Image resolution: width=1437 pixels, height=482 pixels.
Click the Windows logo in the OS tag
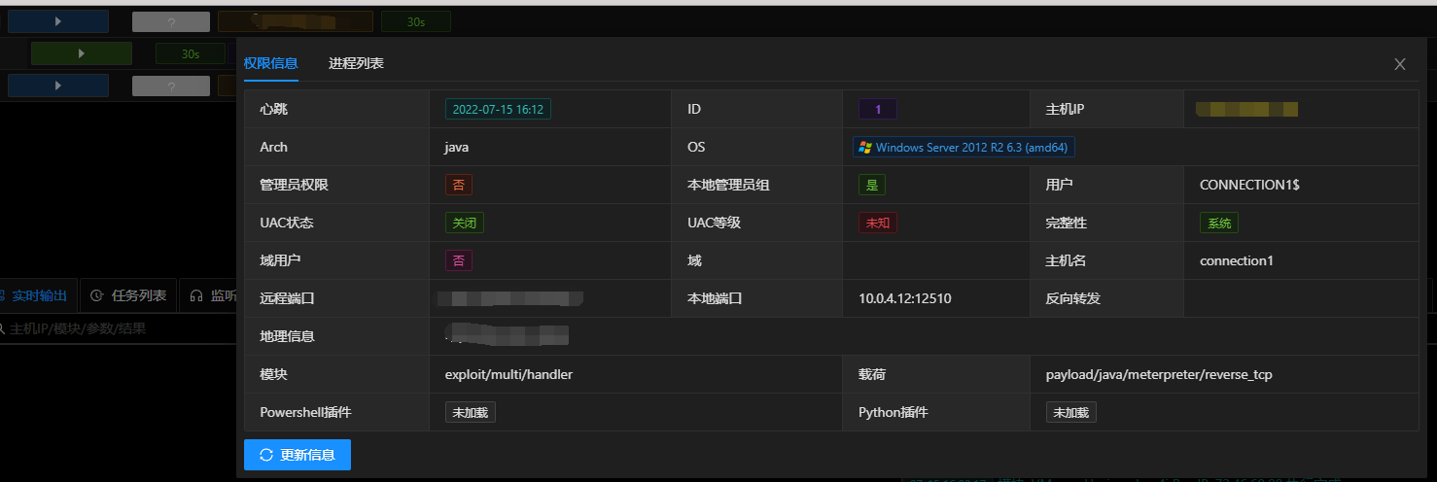coord(864,148)
